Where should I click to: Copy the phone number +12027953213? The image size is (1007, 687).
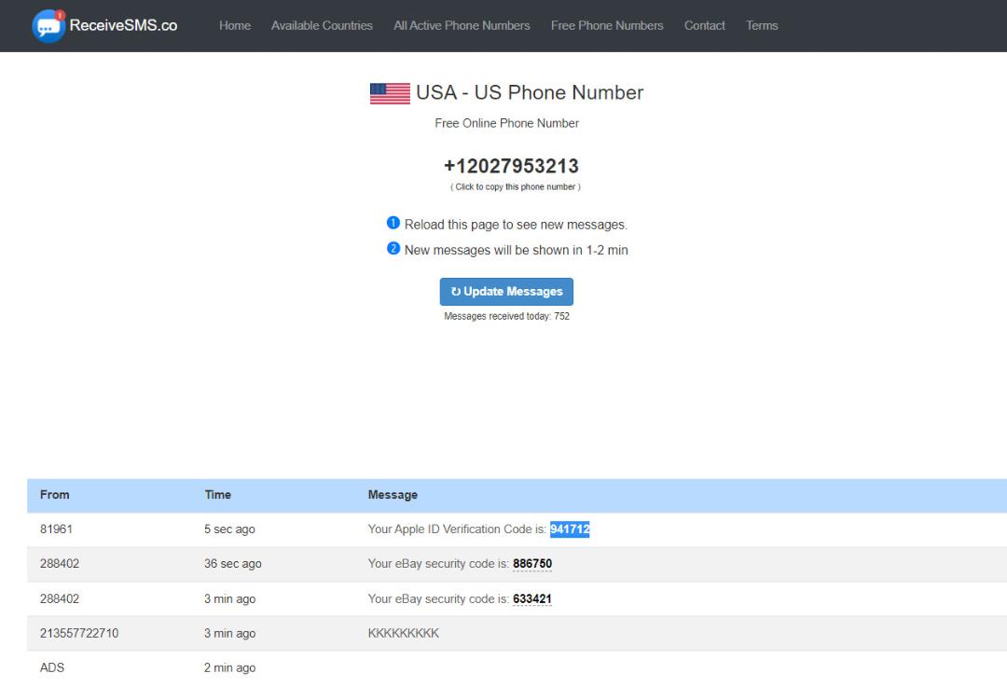tap(511, 166)
